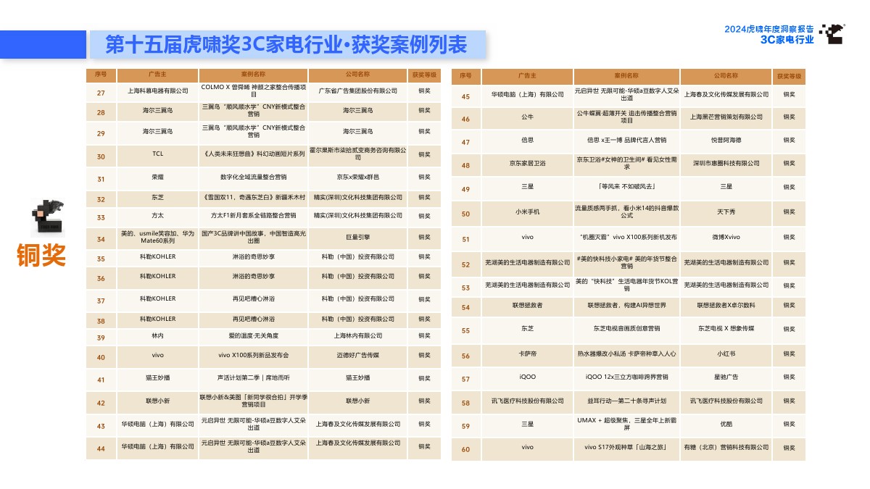Select company 上海黑芒营销策划有限公司

[x=726, y=117]
